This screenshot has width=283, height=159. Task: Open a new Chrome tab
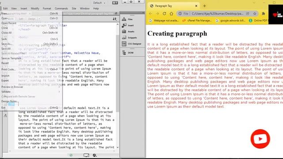[x=204, y=6]
